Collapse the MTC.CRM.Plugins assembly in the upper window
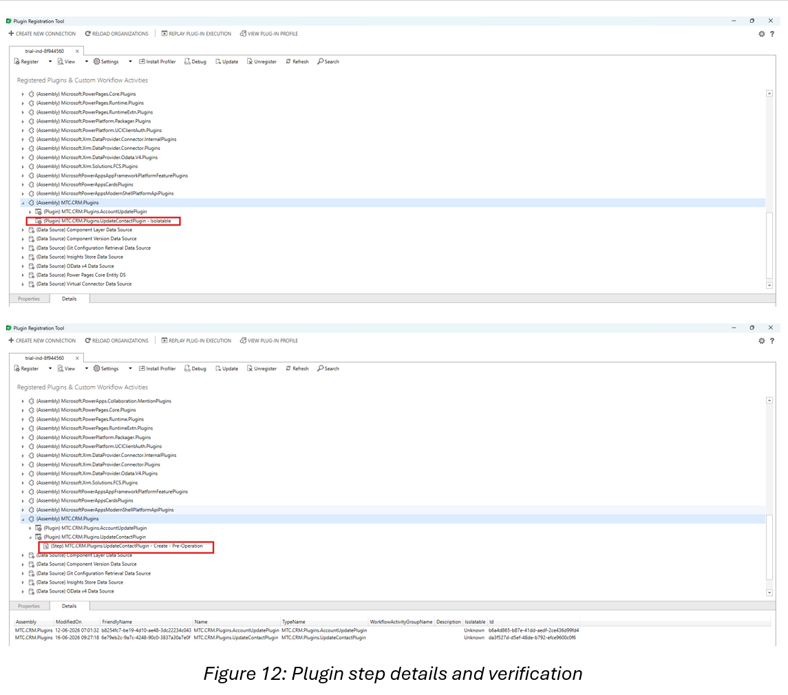Viewport: 788px width, 695px height. (23, 203)
